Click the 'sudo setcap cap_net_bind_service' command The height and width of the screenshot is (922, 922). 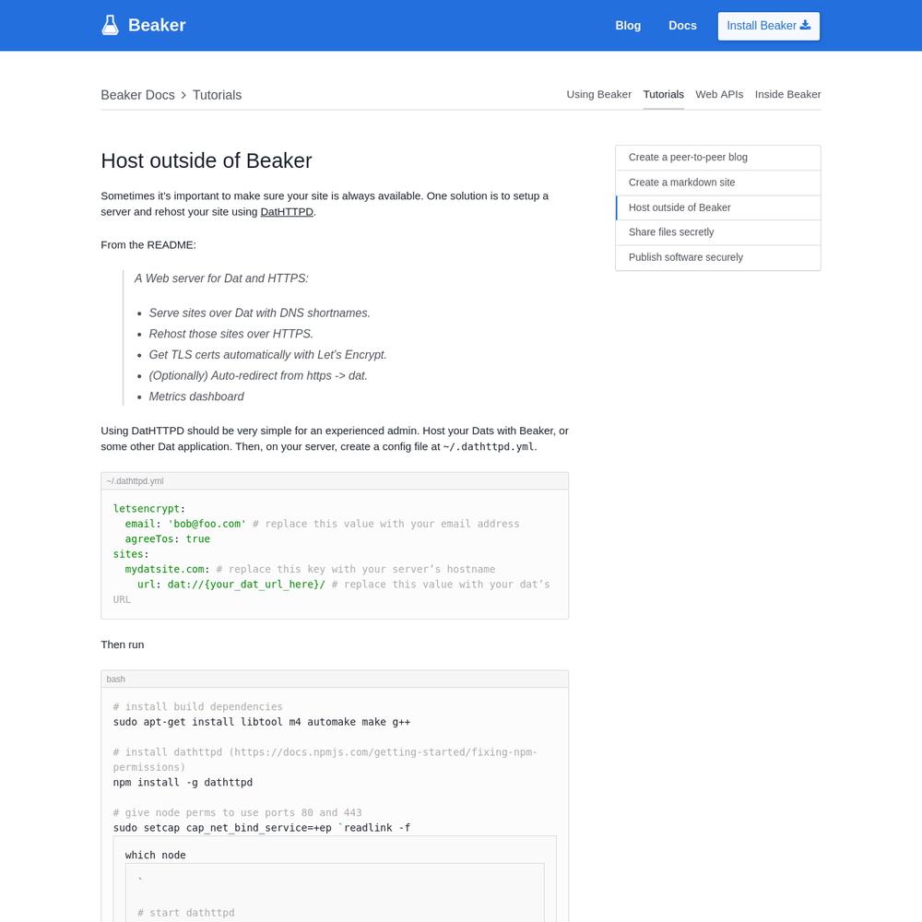coord(262,828)
